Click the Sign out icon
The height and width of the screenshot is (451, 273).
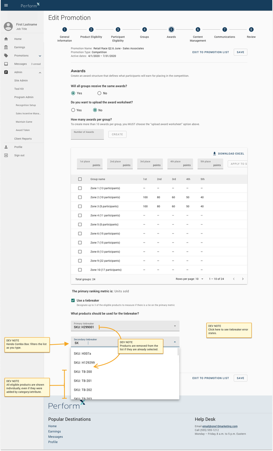6,155
